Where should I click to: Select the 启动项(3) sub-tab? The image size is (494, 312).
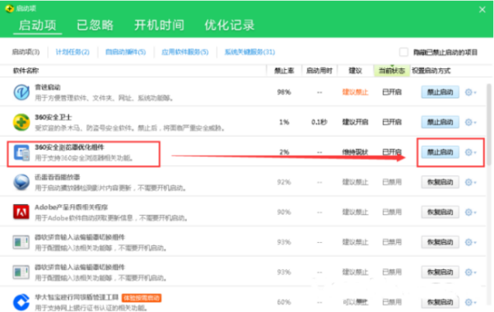[x=26, y=52]
